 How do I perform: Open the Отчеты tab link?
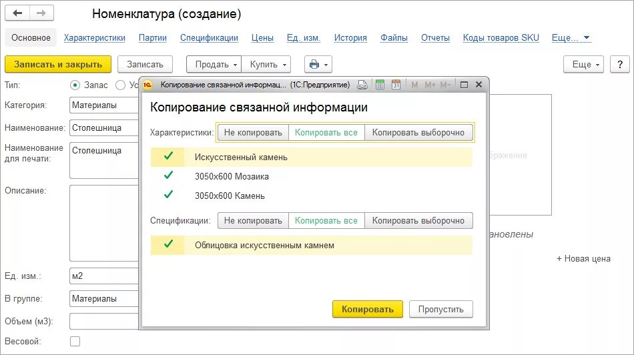pos(436,37)
